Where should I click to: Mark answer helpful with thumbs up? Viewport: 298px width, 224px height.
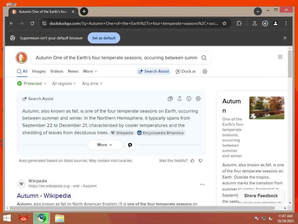click(x=192, y=161)
